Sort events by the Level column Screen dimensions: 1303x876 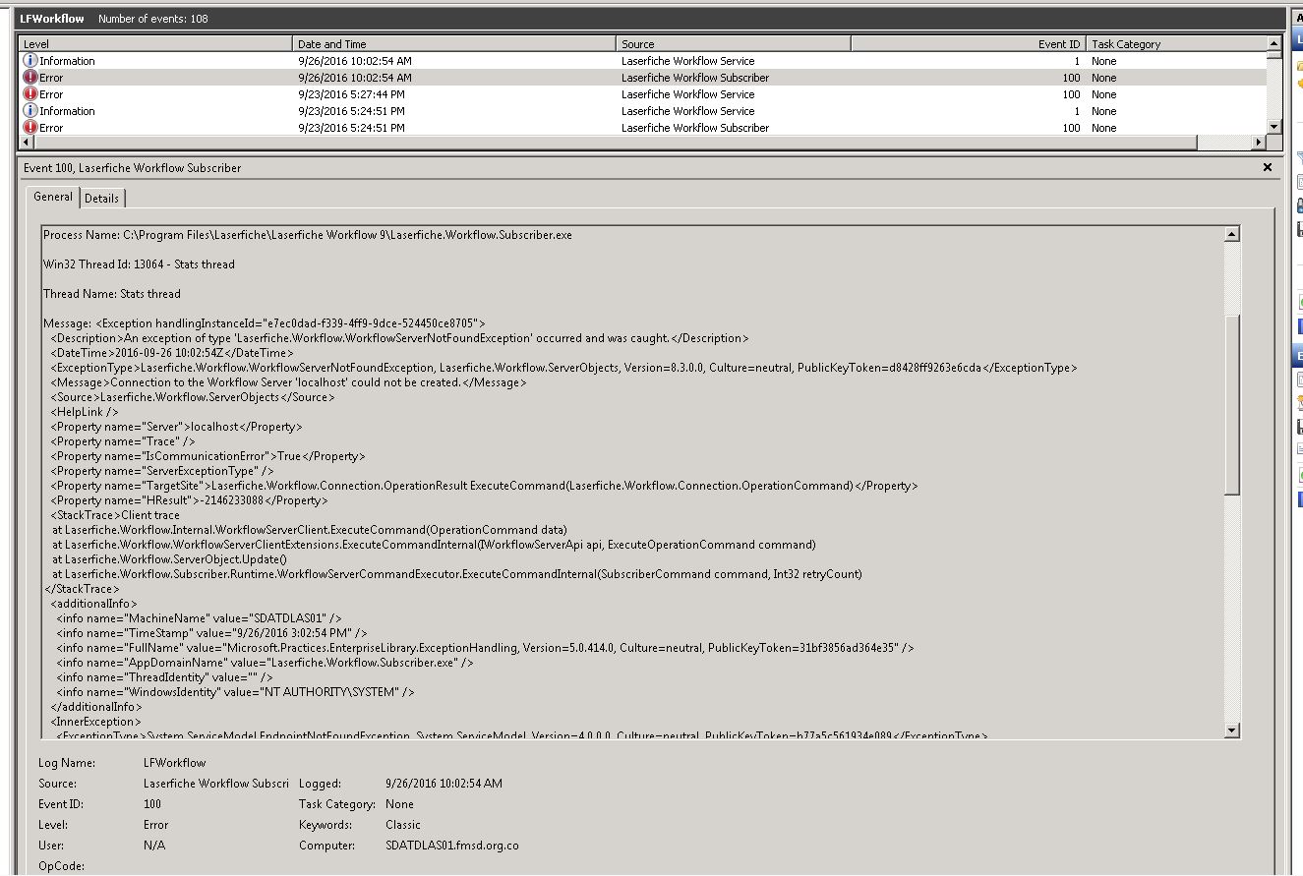click(156, 44)
